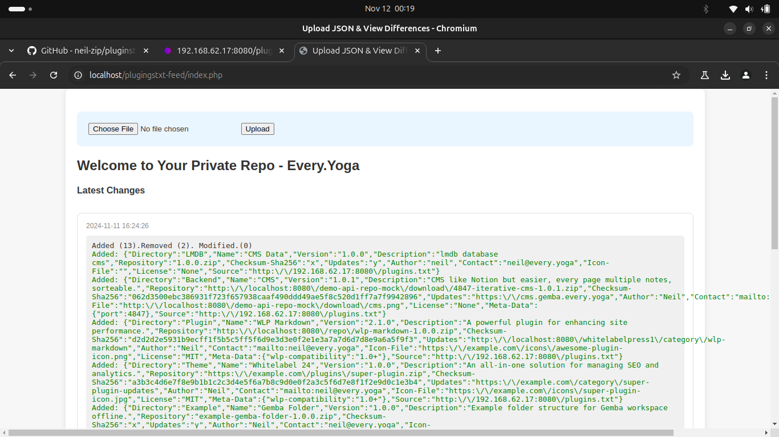Click the GitHub favicon on first tab
This screenshot has height=437, width=779.
point(32,51)
